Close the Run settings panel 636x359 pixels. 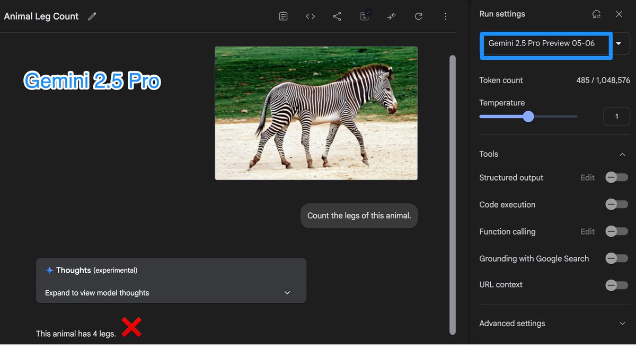(x=619, y=14)
